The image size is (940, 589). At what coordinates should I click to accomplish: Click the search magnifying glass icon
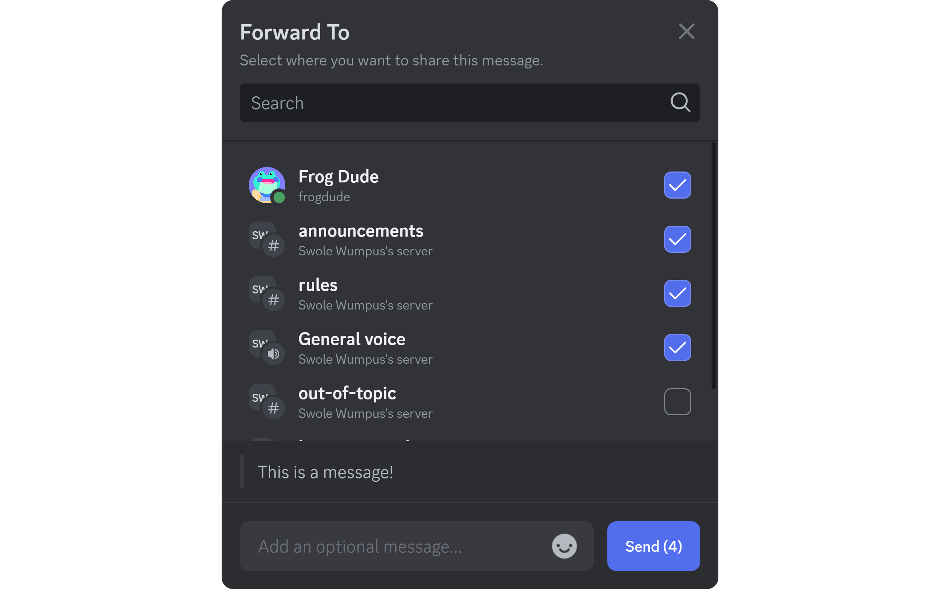tap(680, 102)
